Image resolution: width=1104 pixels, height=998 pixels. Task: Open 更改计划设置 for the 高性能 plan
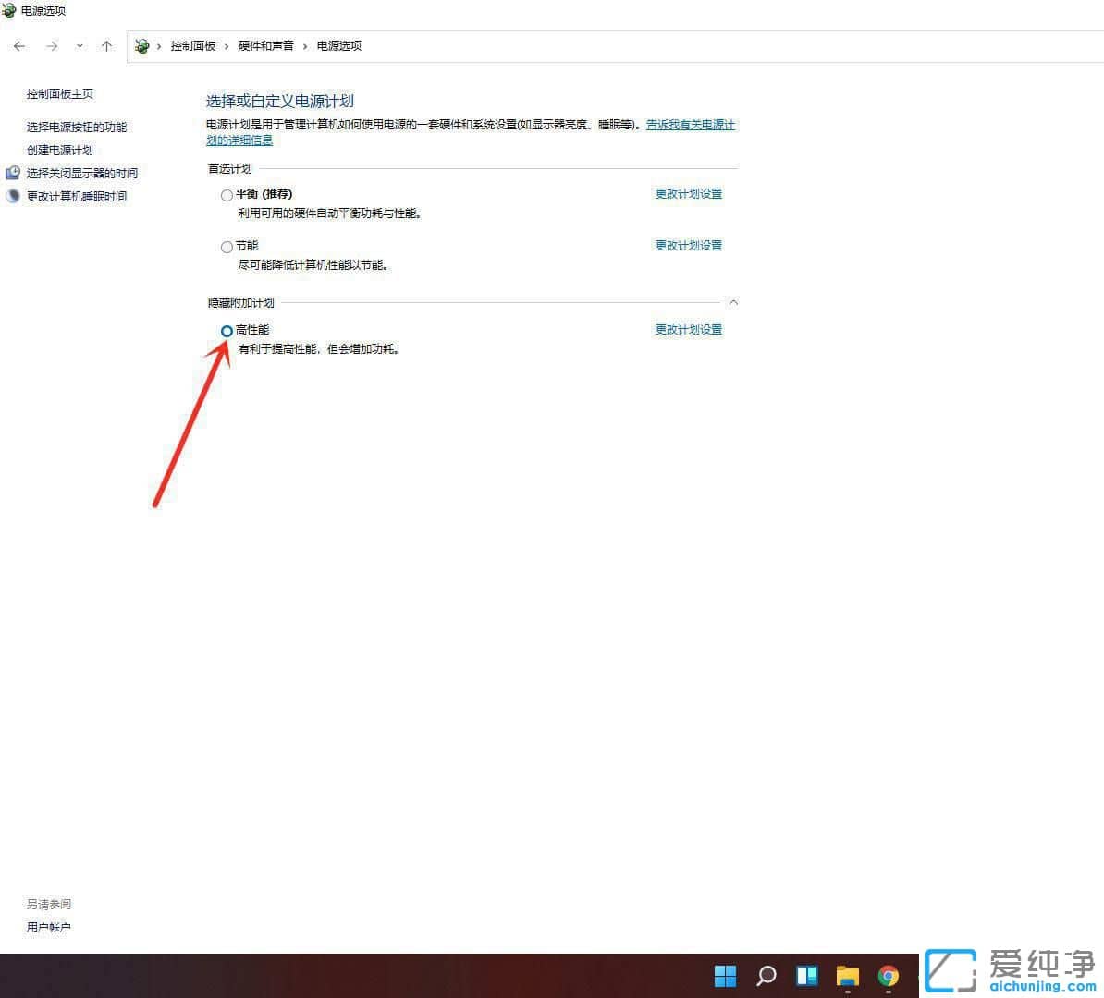[x=688, y=329]
